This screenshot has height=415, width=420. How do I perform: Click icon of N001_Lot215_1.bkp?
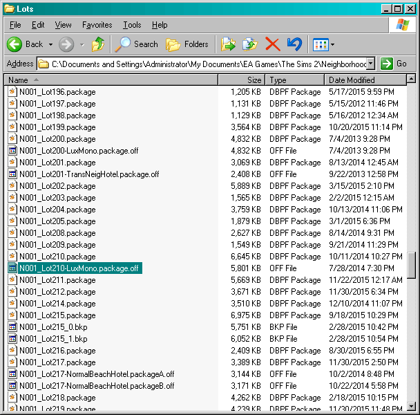12,338
